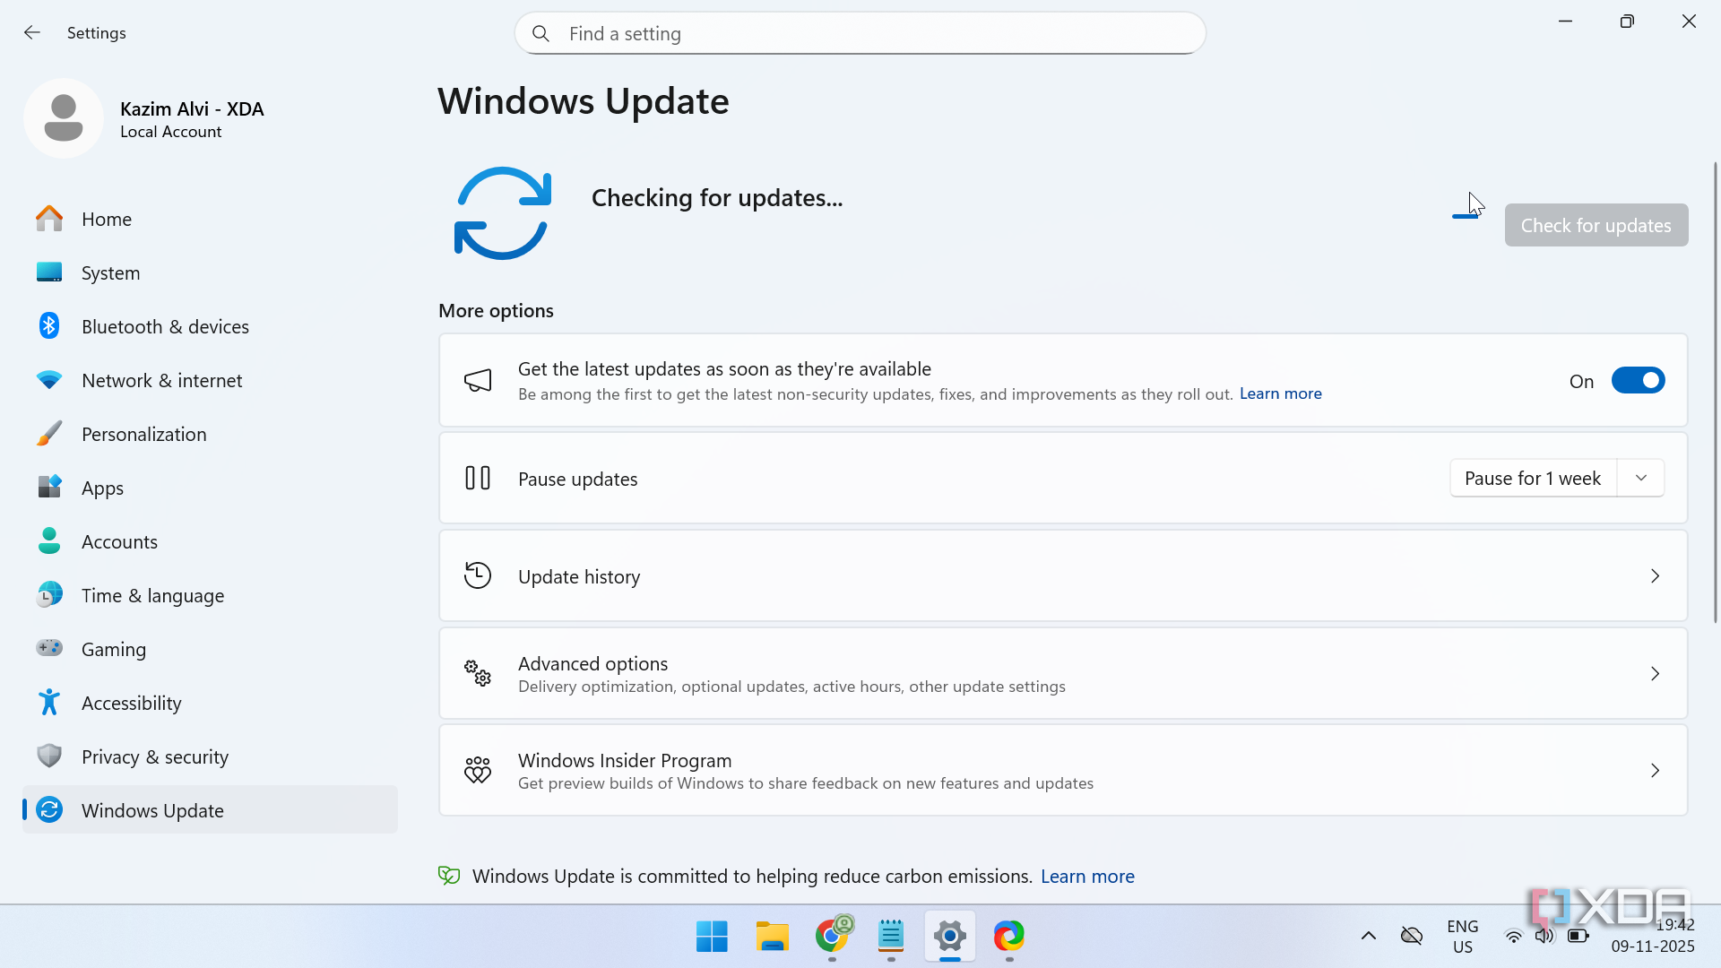Show hidden icons tray chevron
Viewport: 1721px width, 968px height.
[1368, 937]
